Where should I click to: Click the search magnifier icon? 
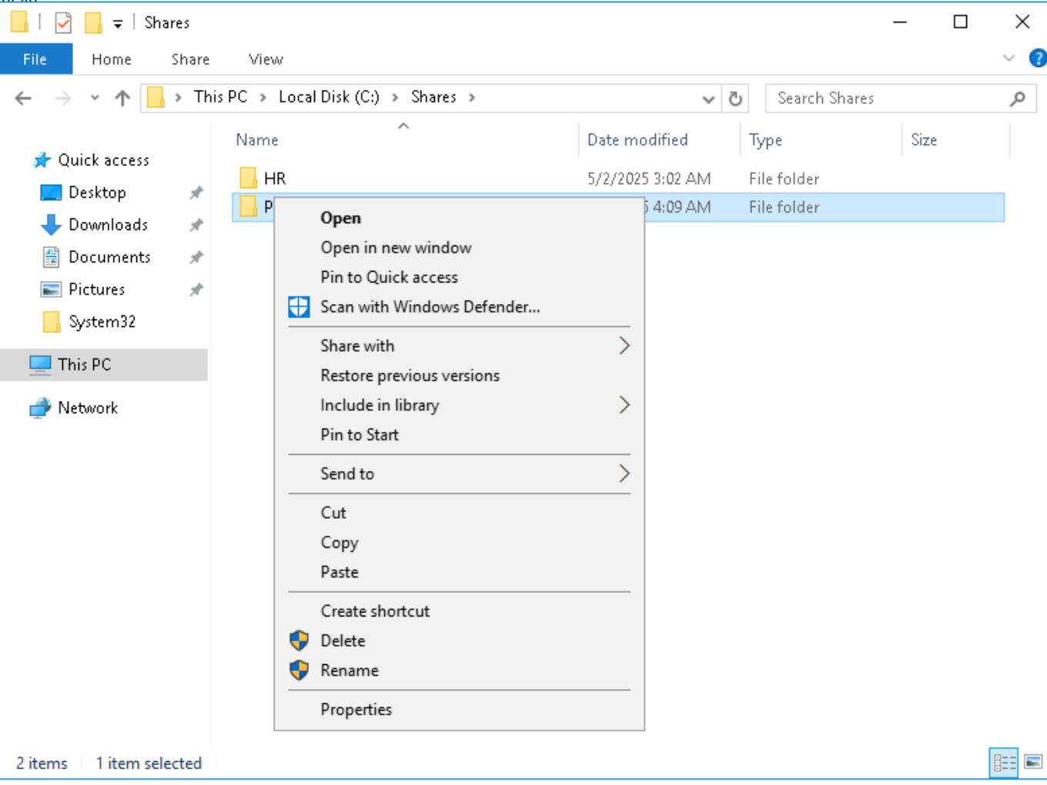(1018, 99)
